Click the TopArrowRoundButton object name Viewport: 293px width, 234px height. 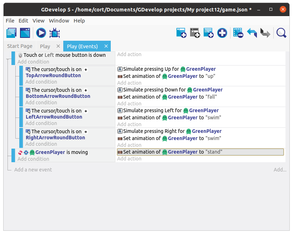[x=53, y=75]
